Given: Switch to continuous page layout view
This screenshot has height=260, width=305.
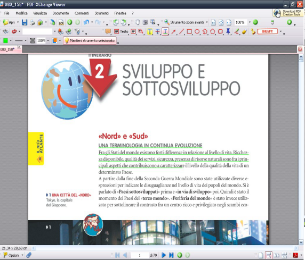Looking at the screenshot, I should pos(269,255).
